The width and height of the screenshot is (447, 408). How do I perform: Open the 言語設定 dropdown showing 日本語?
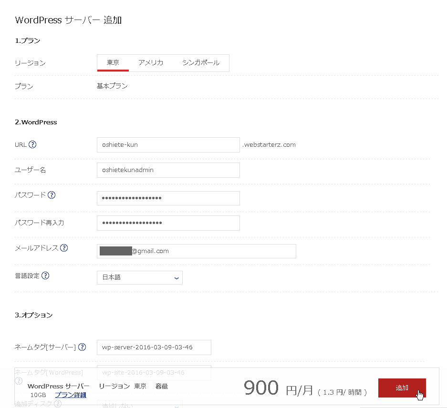pos(140,277)
